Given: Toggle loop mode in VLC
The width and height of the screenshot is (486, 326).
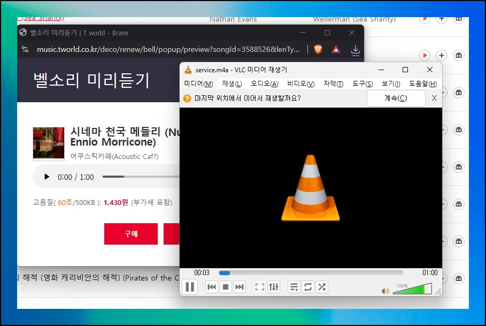Looking at the screenshot, I should (308, 287).
